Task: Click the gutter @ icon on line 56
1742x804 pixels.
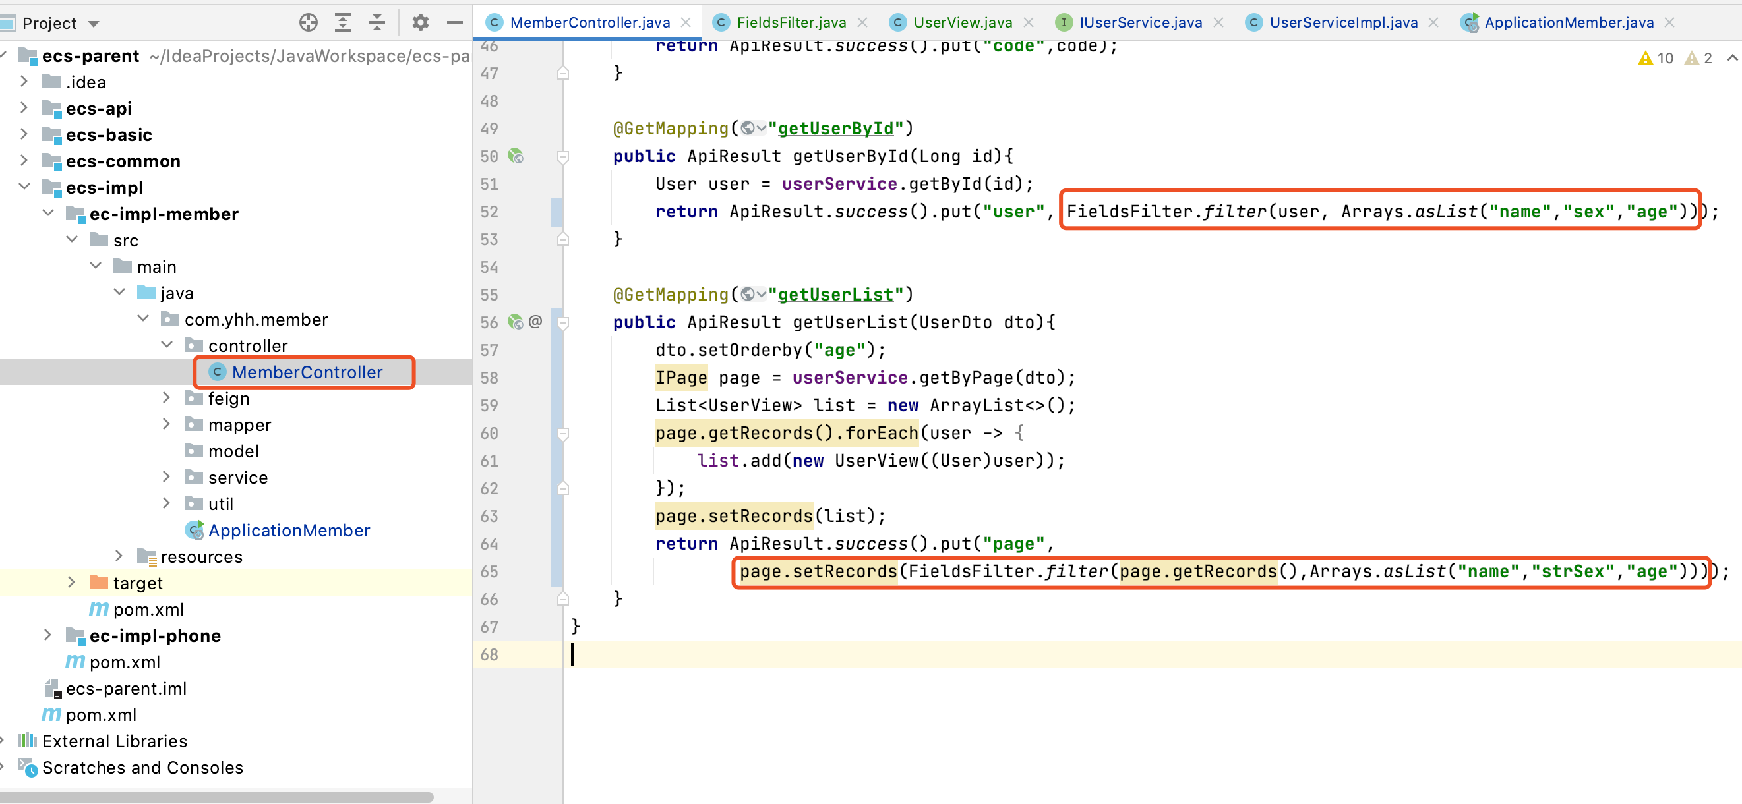Action: pyautogui.click(x=535, y=322)
